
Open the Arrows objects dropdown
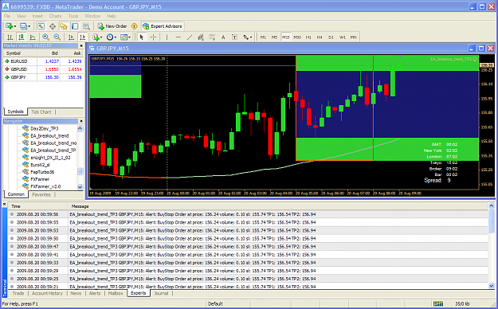(x=248, y=37)
